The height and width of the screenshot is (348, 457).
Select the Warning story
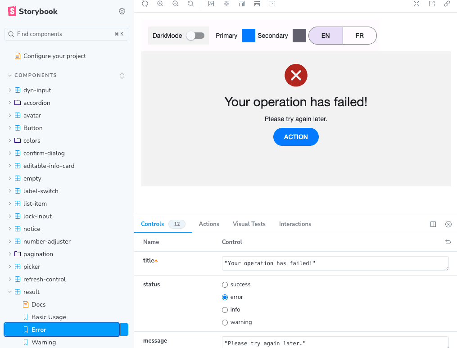44,342
